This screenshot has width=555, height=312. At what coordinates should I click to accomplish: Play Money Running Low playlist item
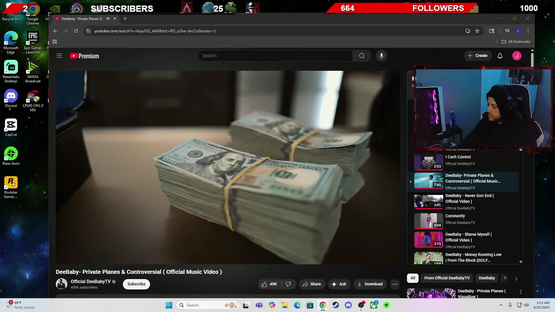click(464, 257)
